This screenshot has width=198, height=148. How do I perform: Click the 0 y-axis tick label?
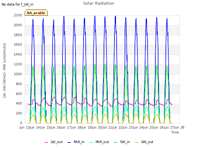(x=21, y=123)
